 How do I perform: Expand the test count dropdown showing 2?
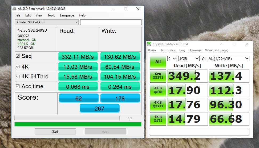coord(172,59)
